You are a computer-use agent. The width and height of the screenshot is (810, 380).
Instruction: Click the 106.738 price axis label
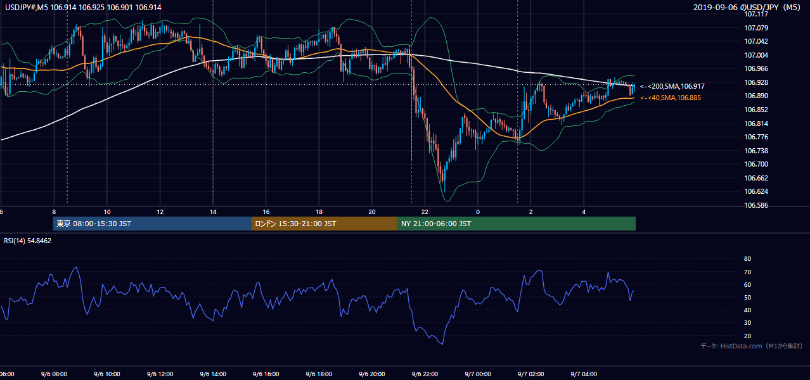pos(755,151)
